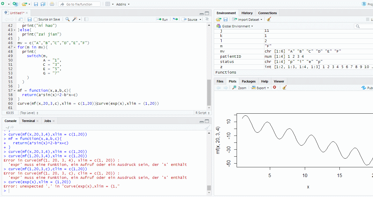Zoom the plot with Zoom button
The width and height of the screenshot is (373, 197).
pos(240,88)
